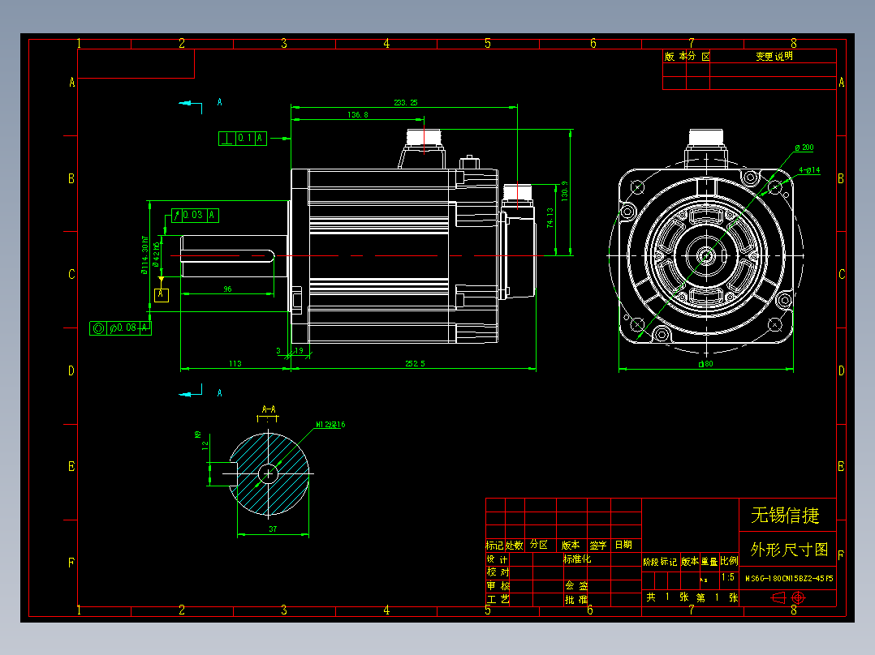Click the 113 dimension text
The width and height of the screenshot is (875, 655).
(x=235, y=363)
